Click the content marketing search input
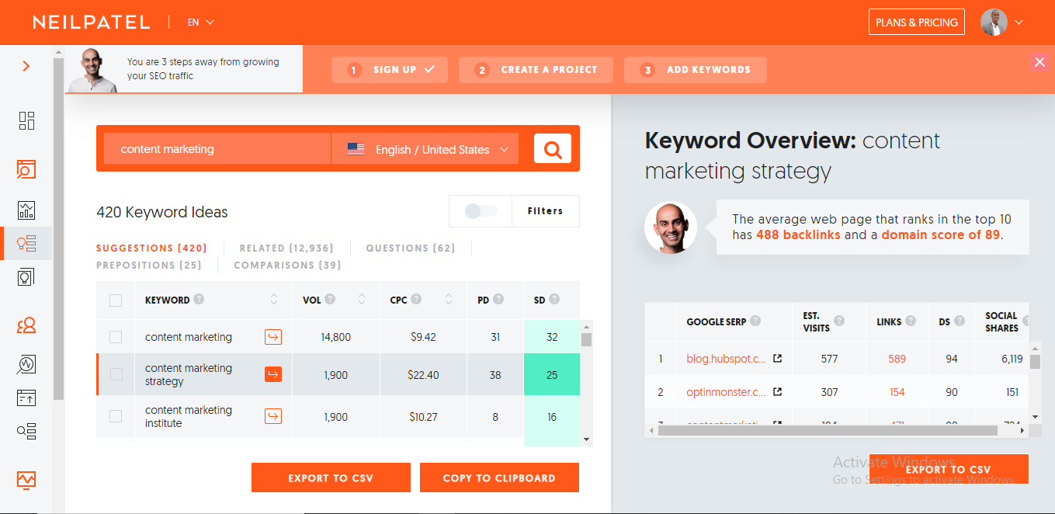This screenshot has height=514, width=1055. 217,149
